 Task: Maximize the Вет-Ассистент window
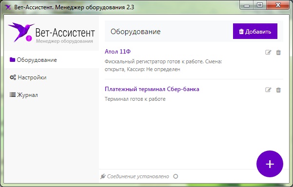260,5
